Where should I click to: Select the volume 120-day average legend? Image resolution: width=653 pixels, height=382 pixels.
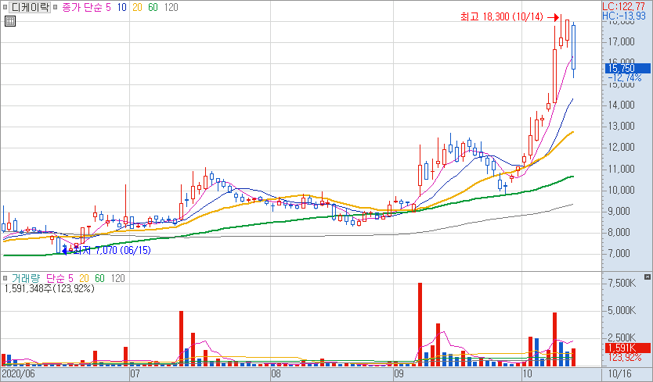click(118, 278)
